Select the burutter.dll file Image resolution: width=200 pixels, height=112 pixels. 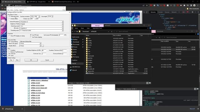tap(91, 69)
